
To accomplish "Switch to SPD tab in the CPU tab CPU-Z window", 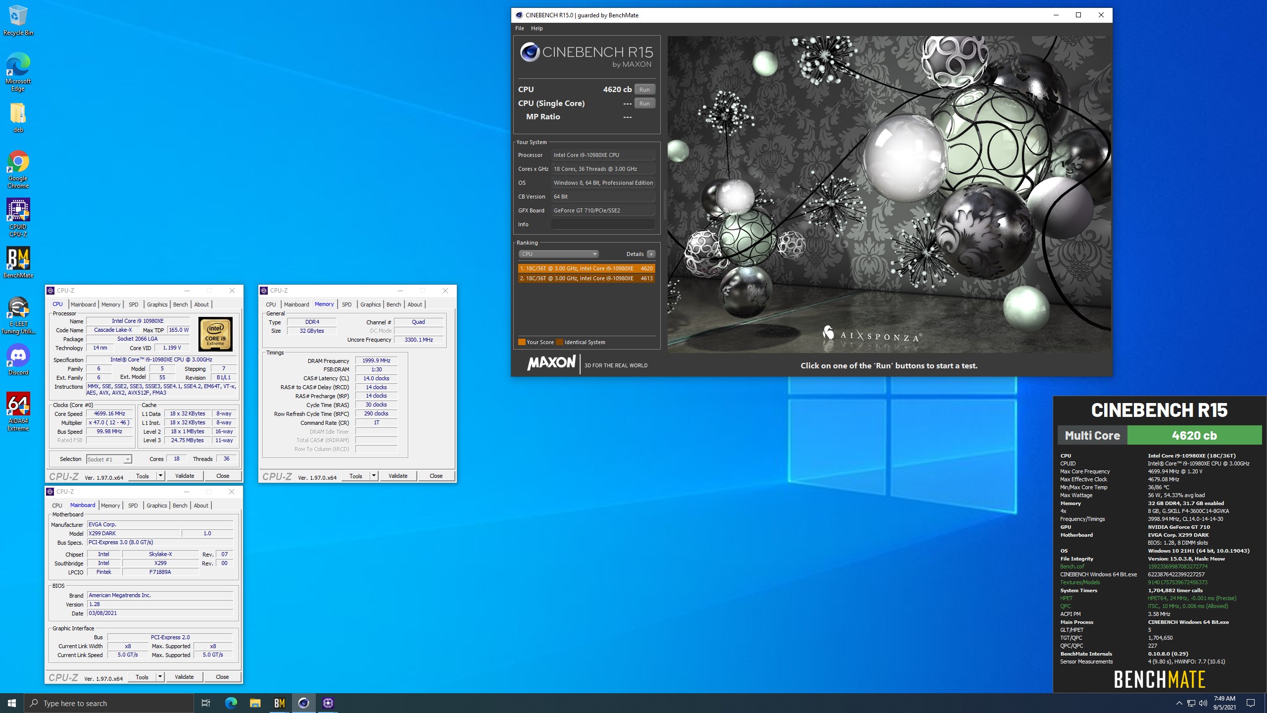I will tap(134, 305).
